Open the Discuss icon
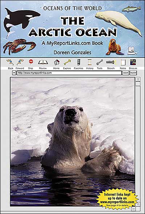This screenshot has width=145, height=214. pos(133,62)
